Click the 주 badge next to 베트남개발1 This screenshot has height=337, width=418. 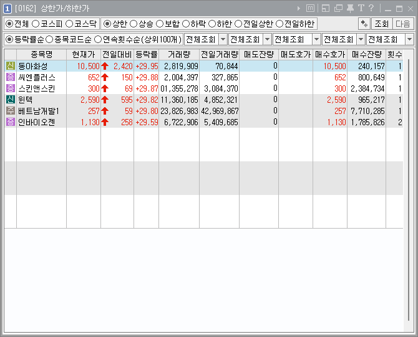[11, 110]
